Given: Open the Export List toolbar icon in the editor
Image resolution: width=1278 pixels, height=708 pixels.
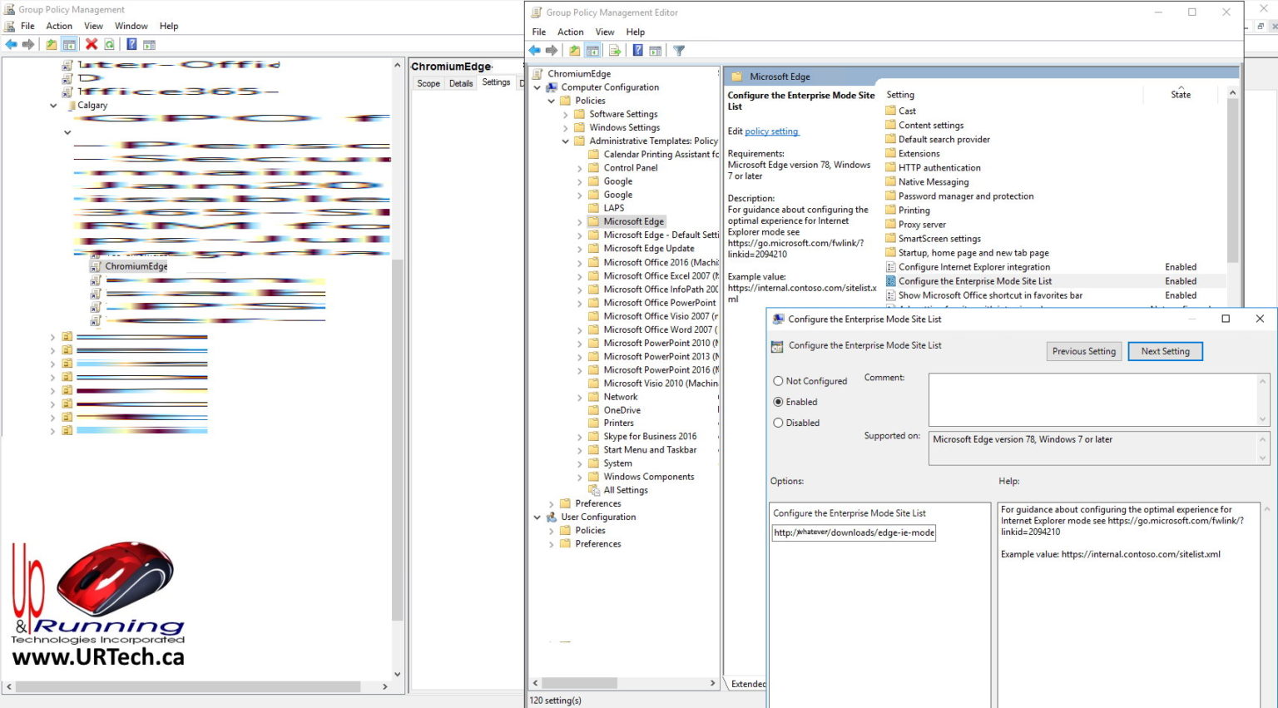Looking at the screenshot, I should tap(615, 50).
